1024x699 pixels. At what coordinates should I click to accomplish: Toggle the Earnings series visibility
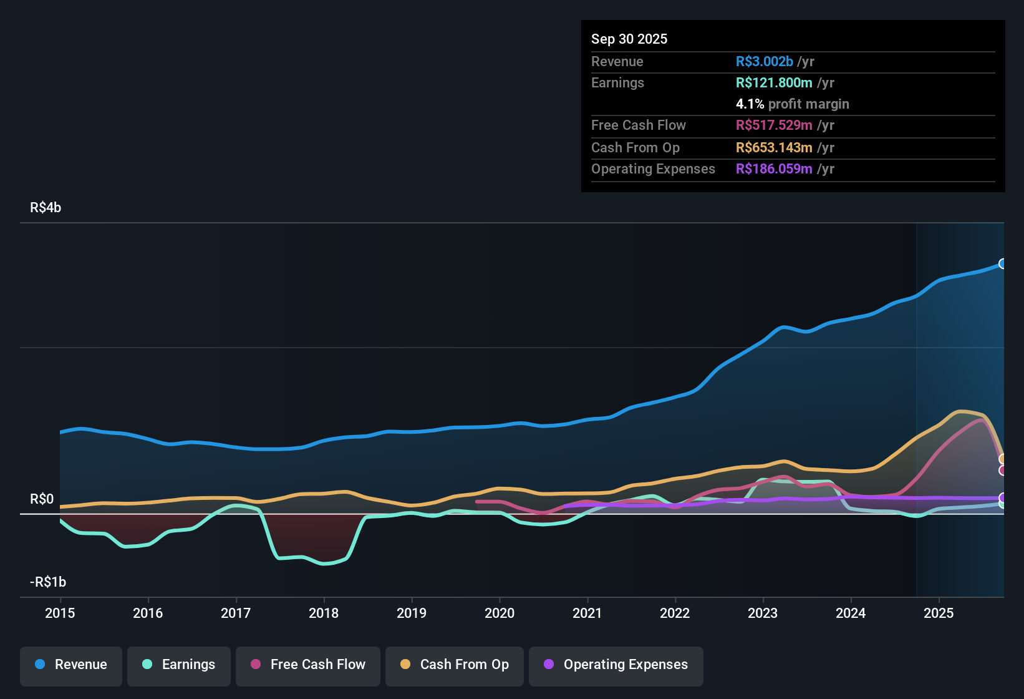pos(179,665)
